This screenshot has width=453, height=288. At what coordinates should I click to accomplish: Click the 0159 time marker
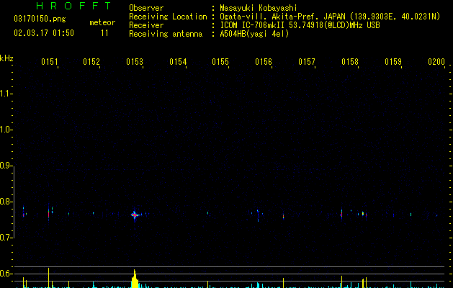[x=393, y=62]
